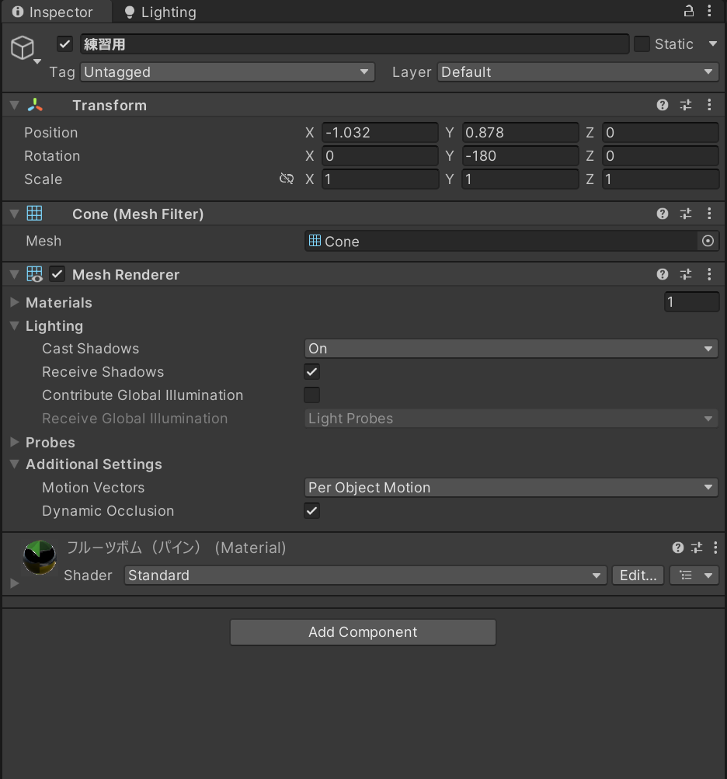Click the Position X input field

pyautogui.click(x=380, y=133)
